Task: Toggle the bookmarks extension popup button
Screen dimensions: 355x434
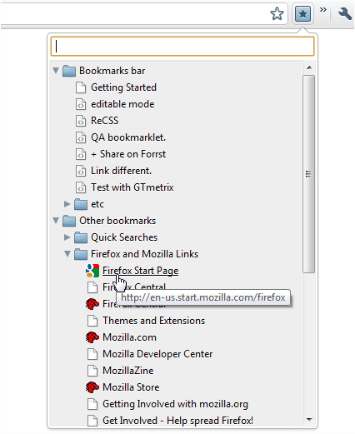Action: (302, 13)
